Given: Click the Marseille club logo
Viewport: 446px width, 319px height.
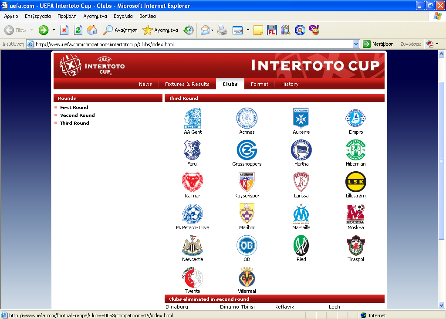Looking at the screenshot, I should click(x=301, y=214).
